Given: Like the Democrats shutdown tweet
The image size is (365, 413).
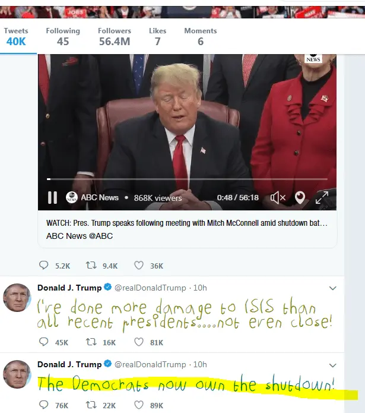Looking at the screenshot, I should point(139,405).
